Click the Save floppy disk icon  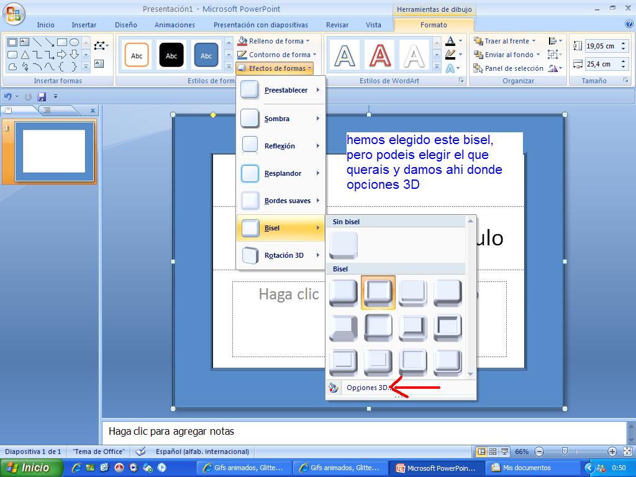(42, 97)
